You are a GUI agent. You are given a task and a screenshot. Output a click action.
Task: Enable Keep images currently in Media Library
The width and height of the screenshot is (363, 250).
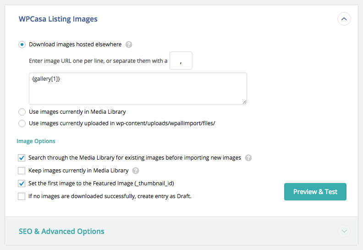[22, 171]
